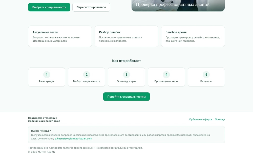253x158 pixels.
Task: Click the «Выбрать специальность» button
Action: [x=49, y=7]
